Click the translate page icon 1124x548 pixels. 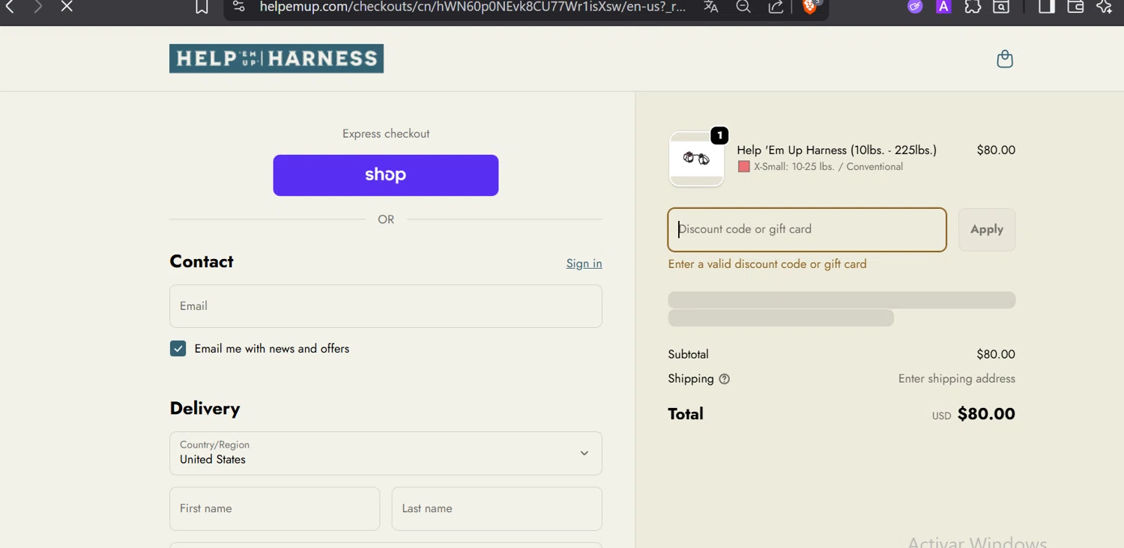[x=711, y=7]
